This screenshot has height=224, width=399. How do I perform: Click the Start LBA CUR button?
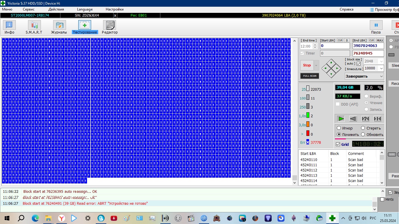[x=340, y=40]
